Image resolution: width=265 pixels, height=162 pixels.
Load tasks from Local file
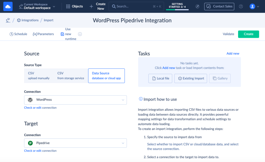click(160, 78)
